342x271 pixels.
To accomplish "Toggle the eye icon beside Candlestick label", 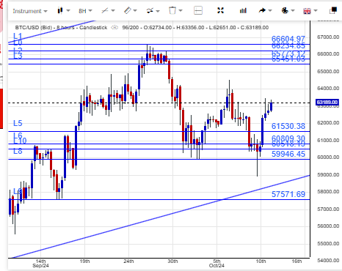I will (114, 28).
